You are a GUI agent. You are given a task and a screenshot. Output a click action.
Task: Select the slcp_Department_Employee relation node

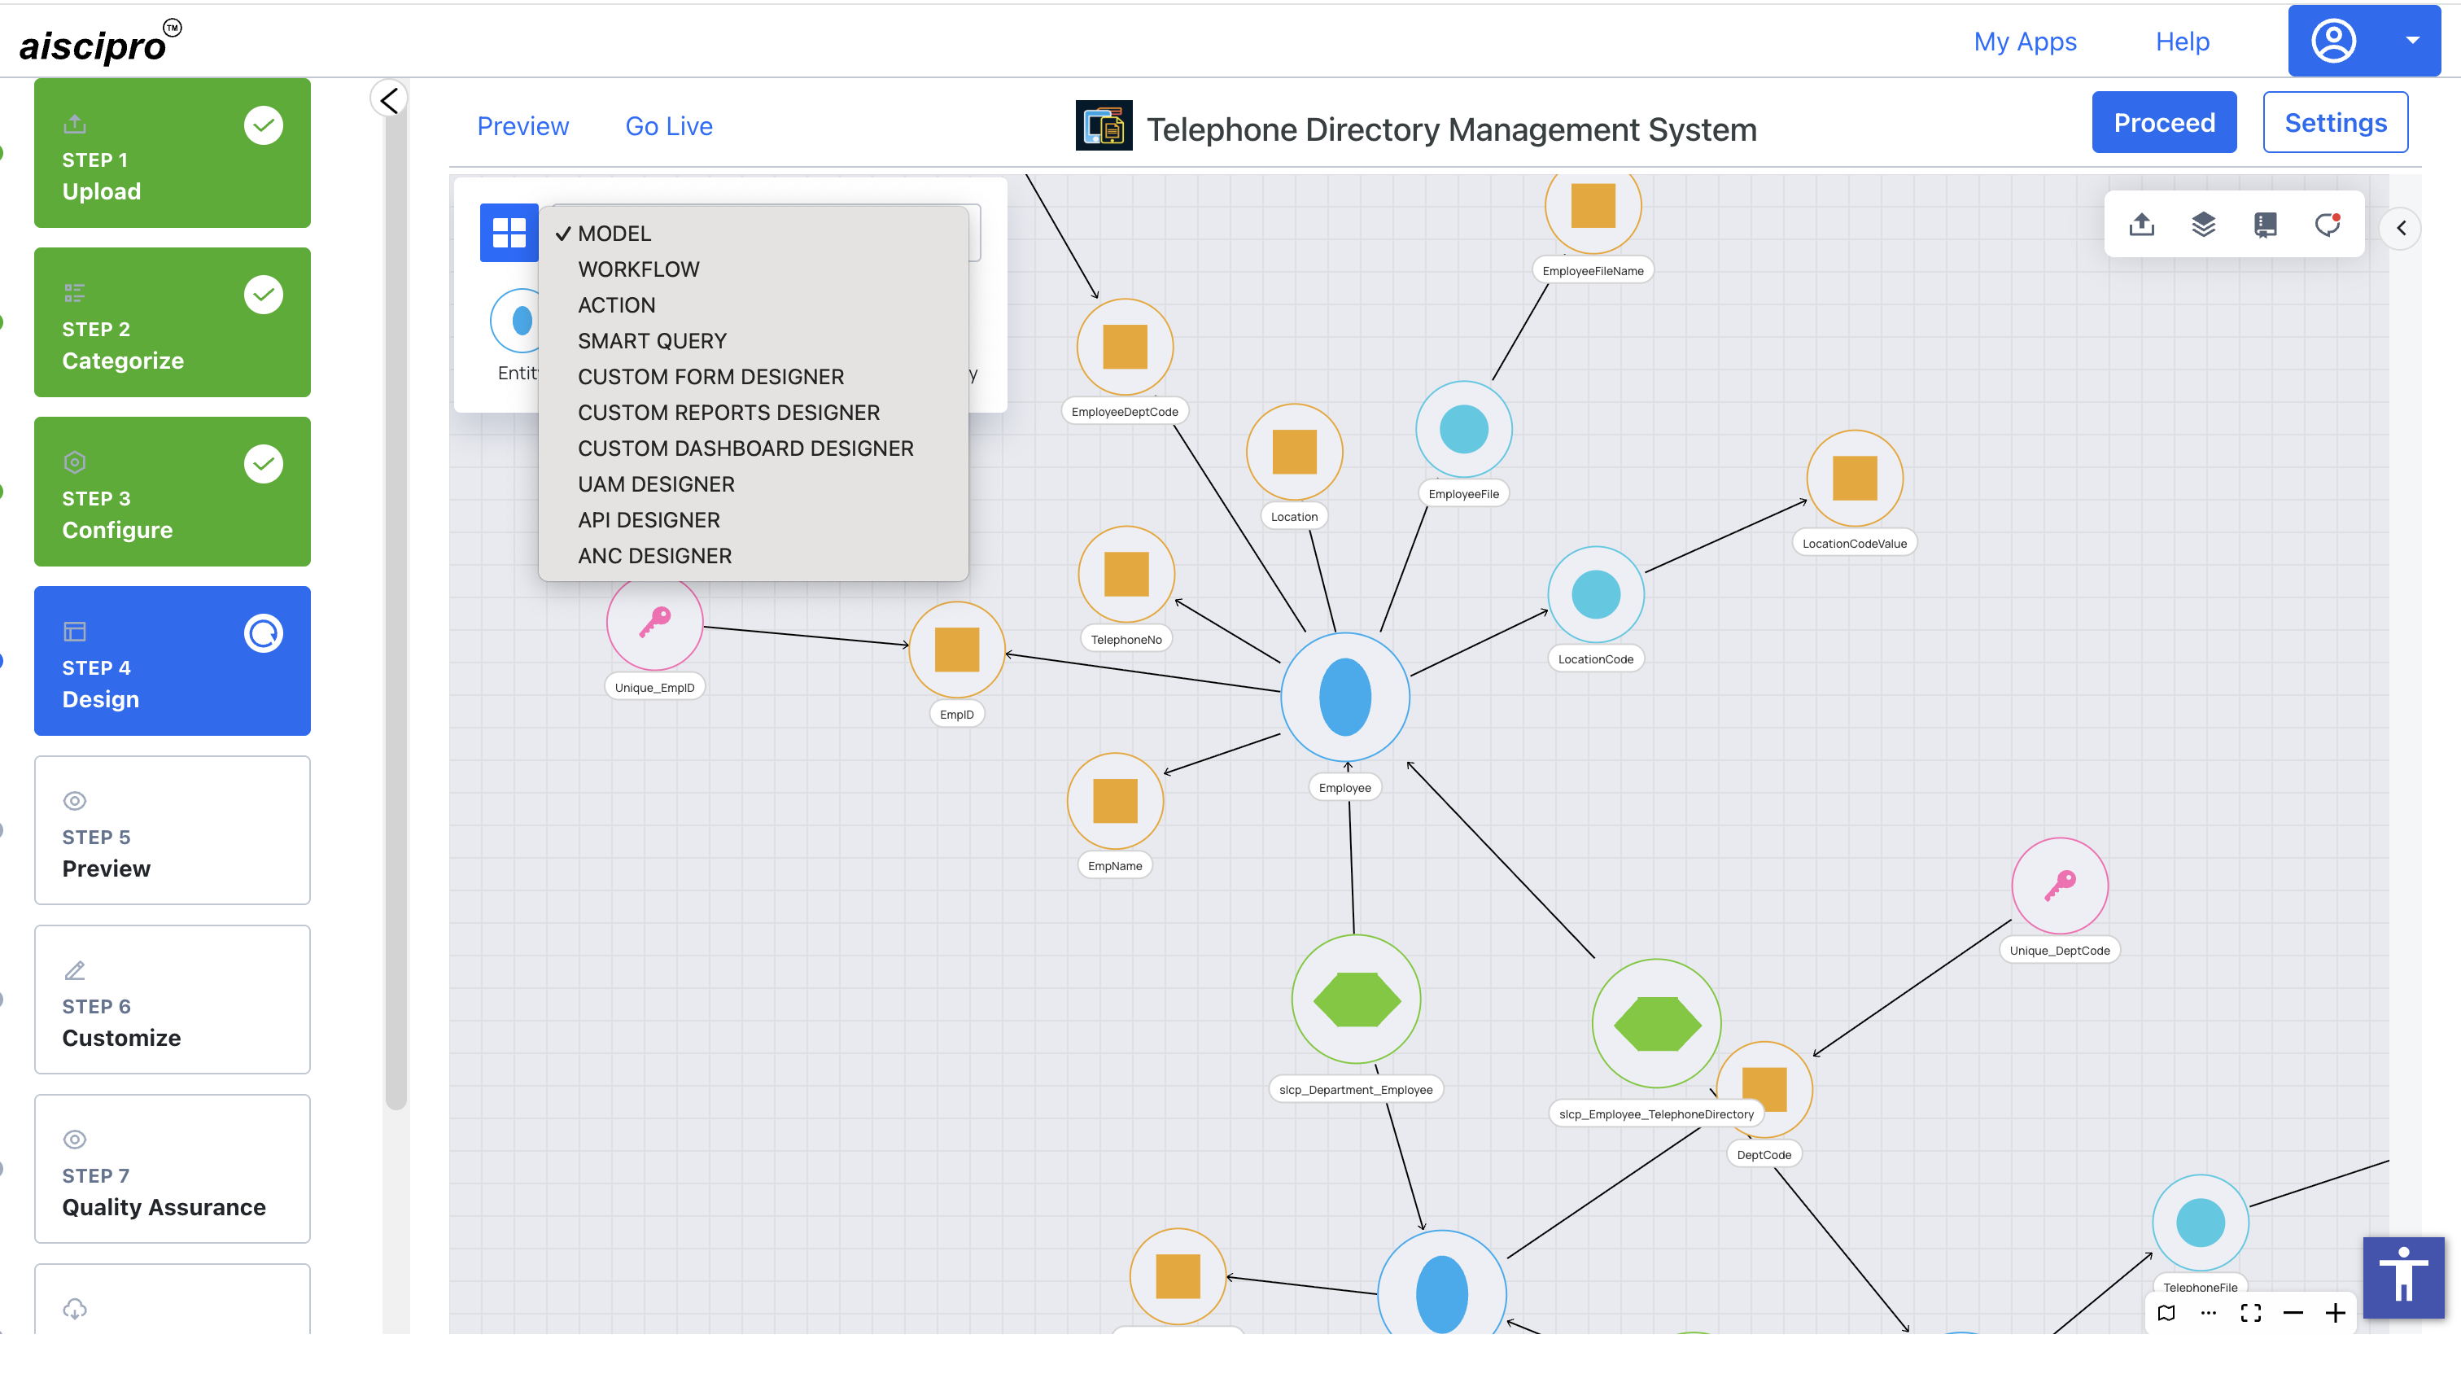coord(1356,999)
